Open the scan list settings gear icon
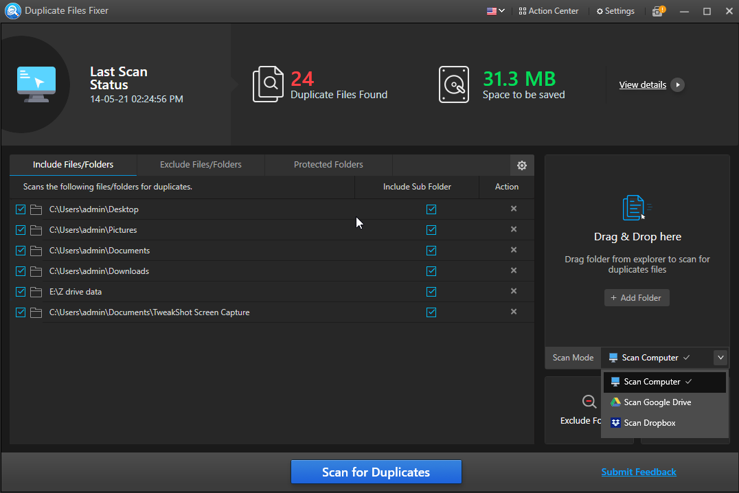Screen dimensions: 739x493 (x=521, y=165)
